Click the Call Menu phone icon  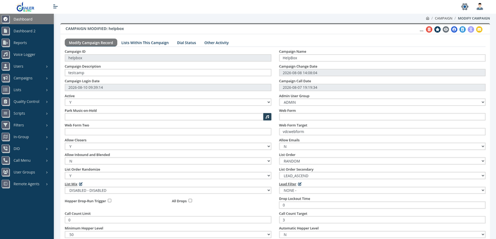pyautogui.click(x=5, y=160)
